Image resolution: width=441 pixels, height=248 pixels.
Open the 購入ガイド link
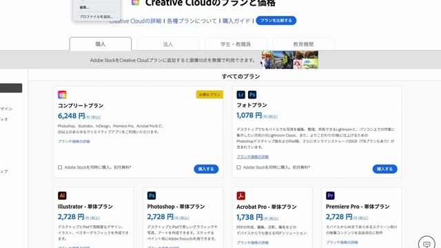[236, 21]
